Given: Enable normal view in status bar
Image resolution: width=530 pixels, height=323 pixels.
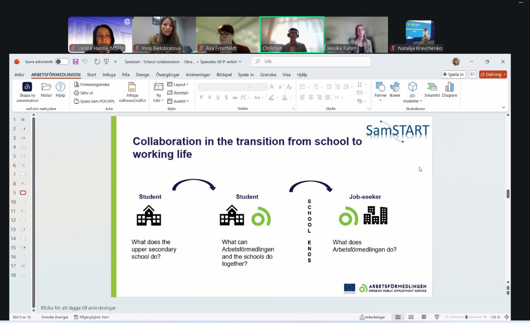Looking at the screenshot, I should point(398,317).
